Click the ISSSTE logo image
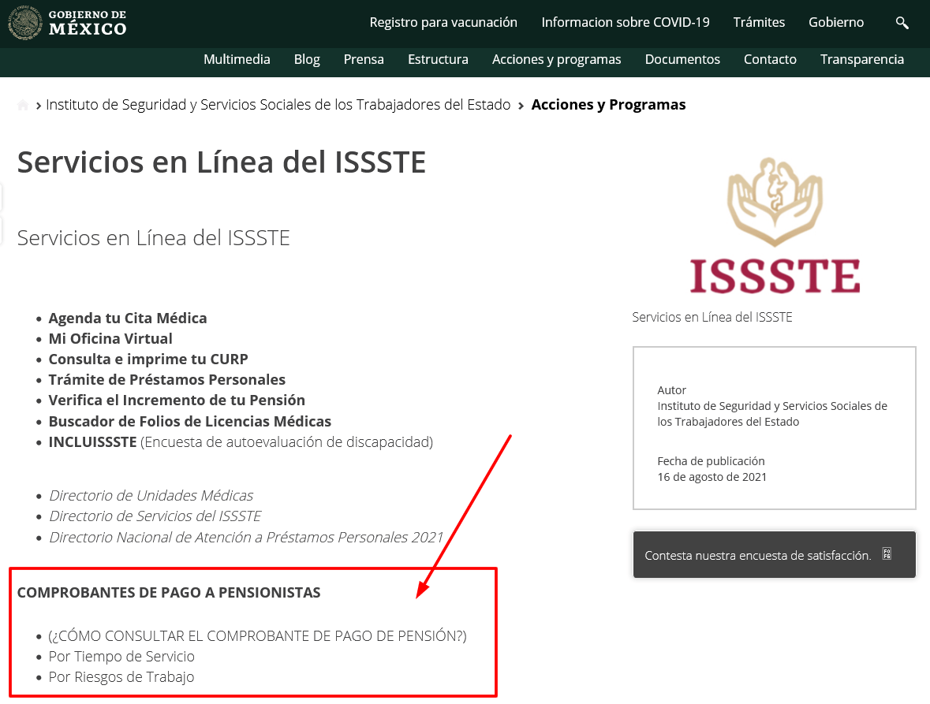This screenshot has width=930, height=704. (775, 225)
